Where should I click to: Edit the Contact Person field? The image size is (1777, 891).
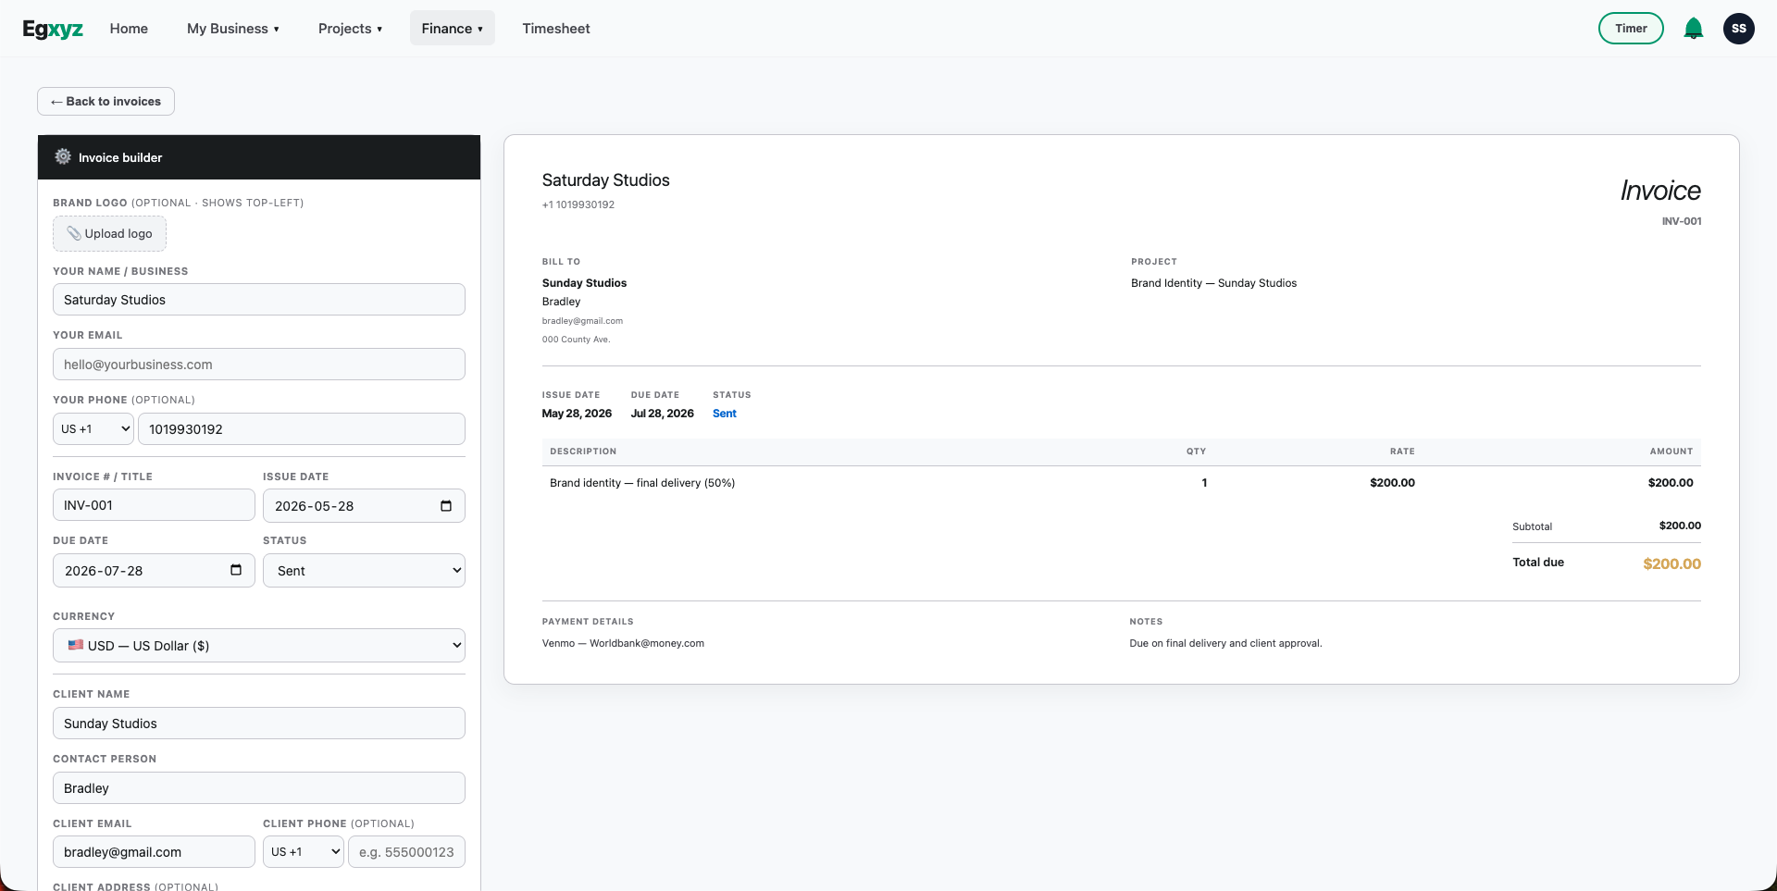coord(259,788)
